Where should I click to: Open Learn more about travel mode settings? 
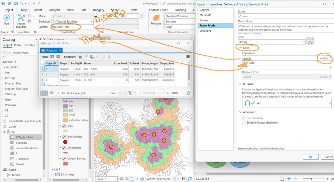(x=261, y=148)
